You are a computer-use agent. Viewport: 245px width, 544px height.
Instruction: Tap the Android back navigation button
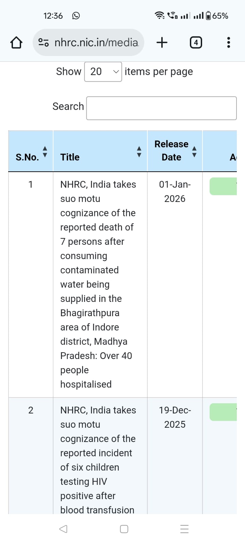coord(63,529)
